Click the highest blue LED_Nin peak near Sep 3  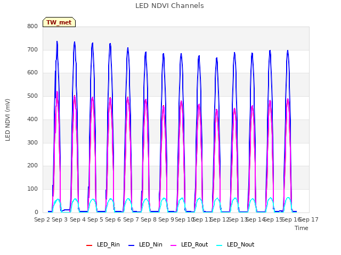point(57,41)
